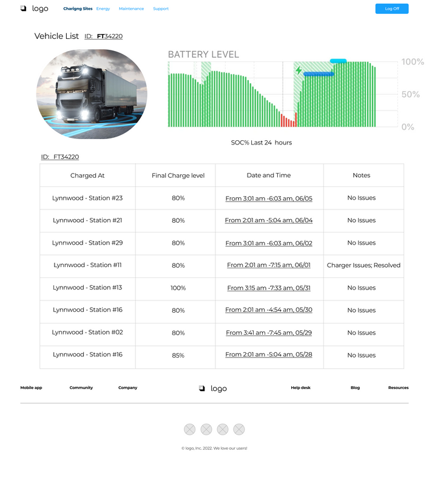Screen dimensions: 429x482
Task: Open the Blog footer link
Action: tap(355, 388)
